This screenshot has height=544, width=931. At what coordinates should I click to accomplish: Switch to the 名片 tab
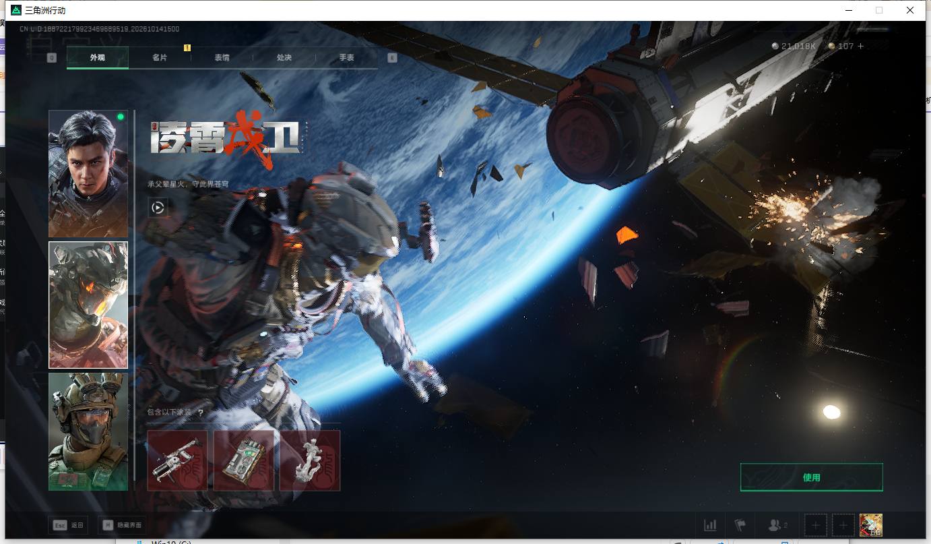click(x=160, y=58)
